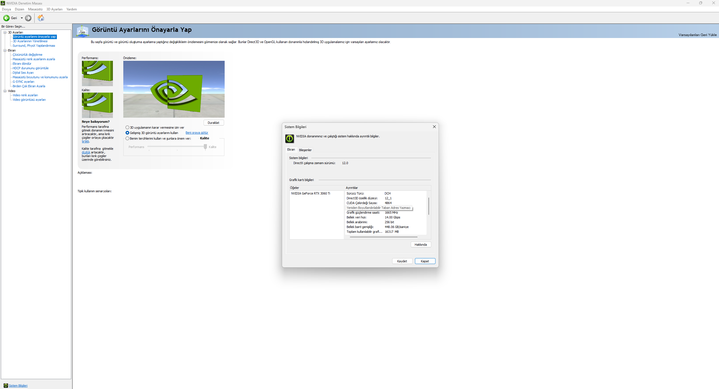Click the 'Direct3D özellik düzeyi' detail row

point(386,198)
